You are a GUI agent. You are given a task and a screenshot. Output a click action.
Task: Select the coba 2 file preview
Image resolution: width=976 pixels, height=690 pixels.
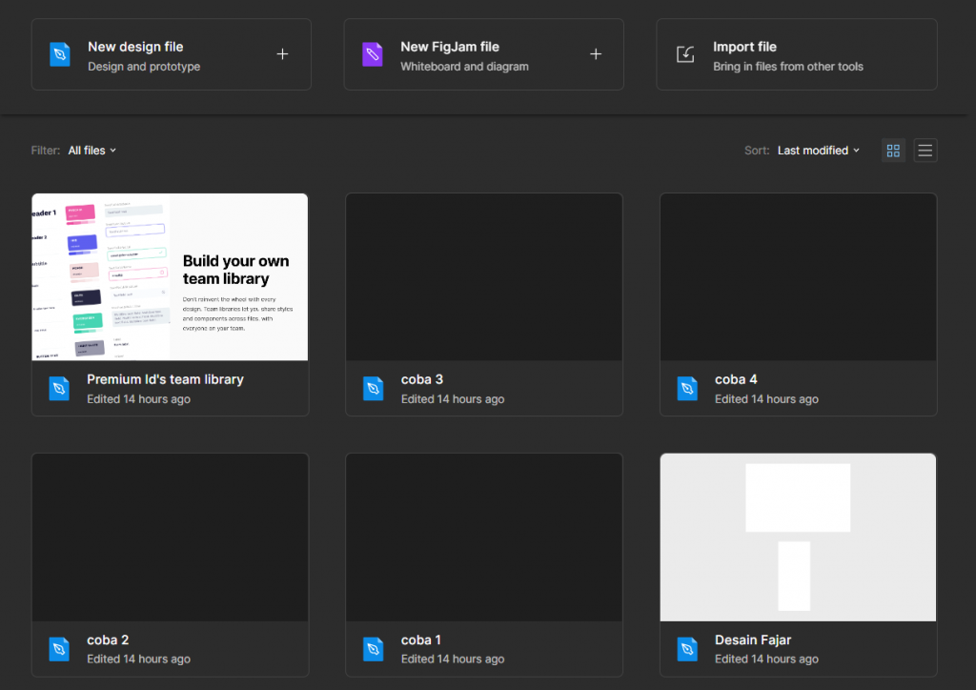click(x=170, y=538)
